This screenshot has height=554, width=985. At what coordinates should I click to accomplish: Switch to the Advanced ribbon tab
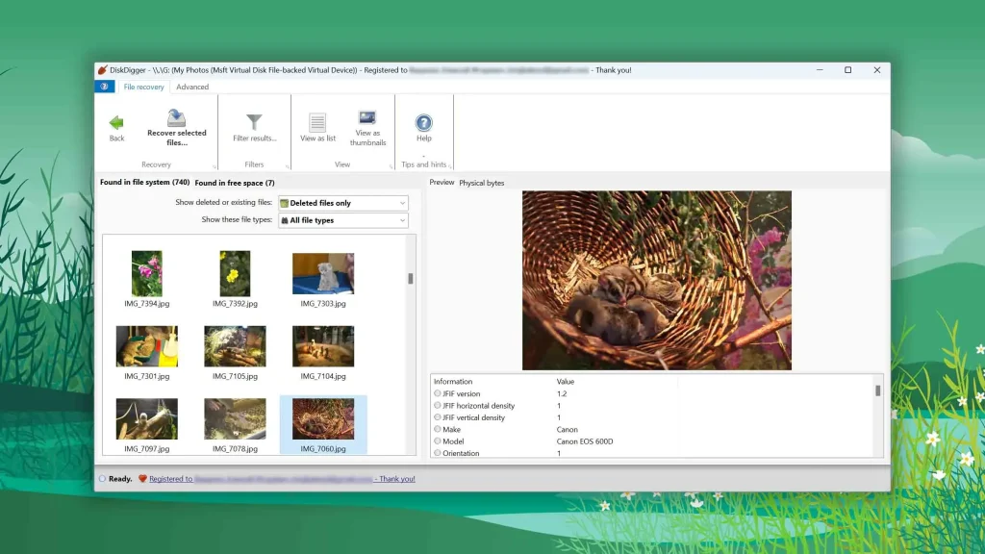pyautogui.click(x=192, y=87)
